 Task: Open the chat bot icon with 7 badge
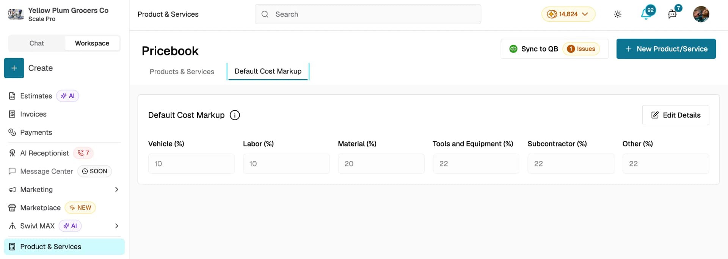click(672, 14)
